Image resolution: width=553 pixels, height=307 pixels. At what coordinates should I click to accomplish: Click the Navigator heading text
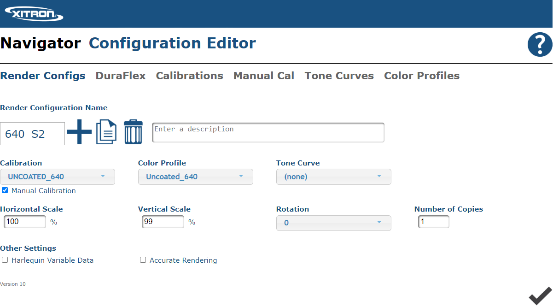coord(41,43)
